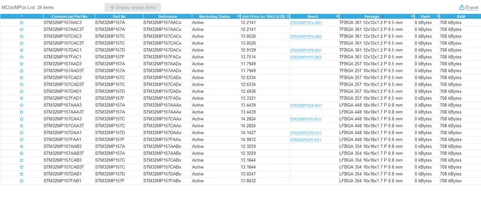
Task: Select STM32MP157CABx reference in CAB3T row
Action: [x=168, y=167]
